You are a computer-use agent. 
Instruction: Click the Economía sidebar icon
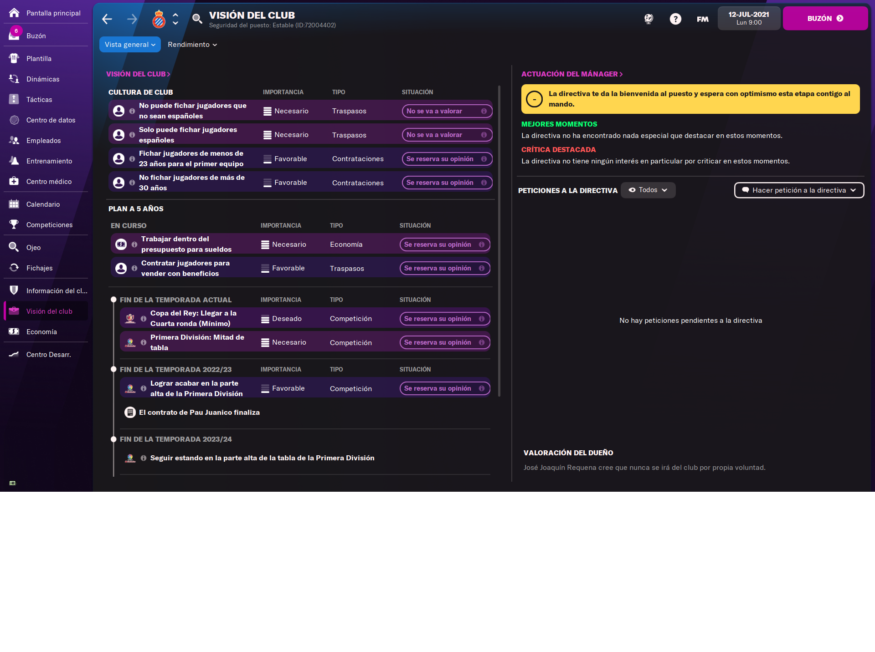(x=14, y=331)
